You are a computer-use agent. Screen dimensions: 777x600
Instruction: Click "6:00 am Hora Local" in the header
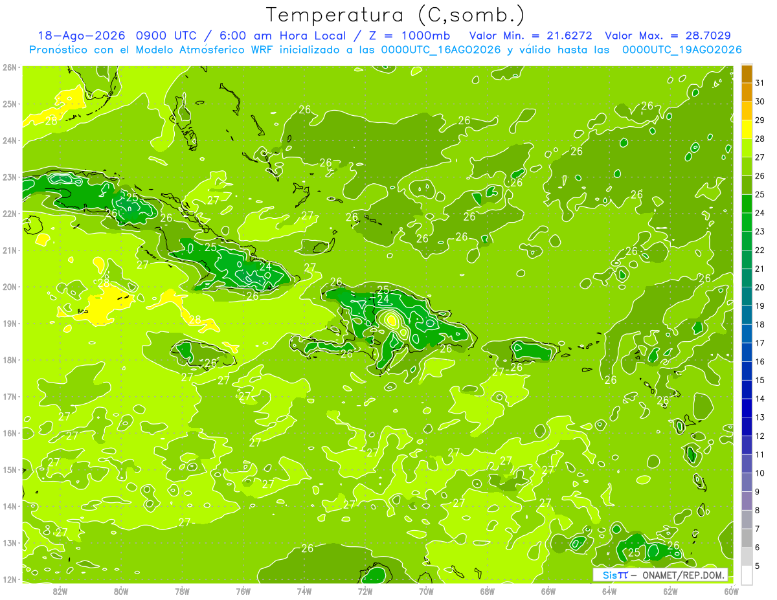point(282,36)
